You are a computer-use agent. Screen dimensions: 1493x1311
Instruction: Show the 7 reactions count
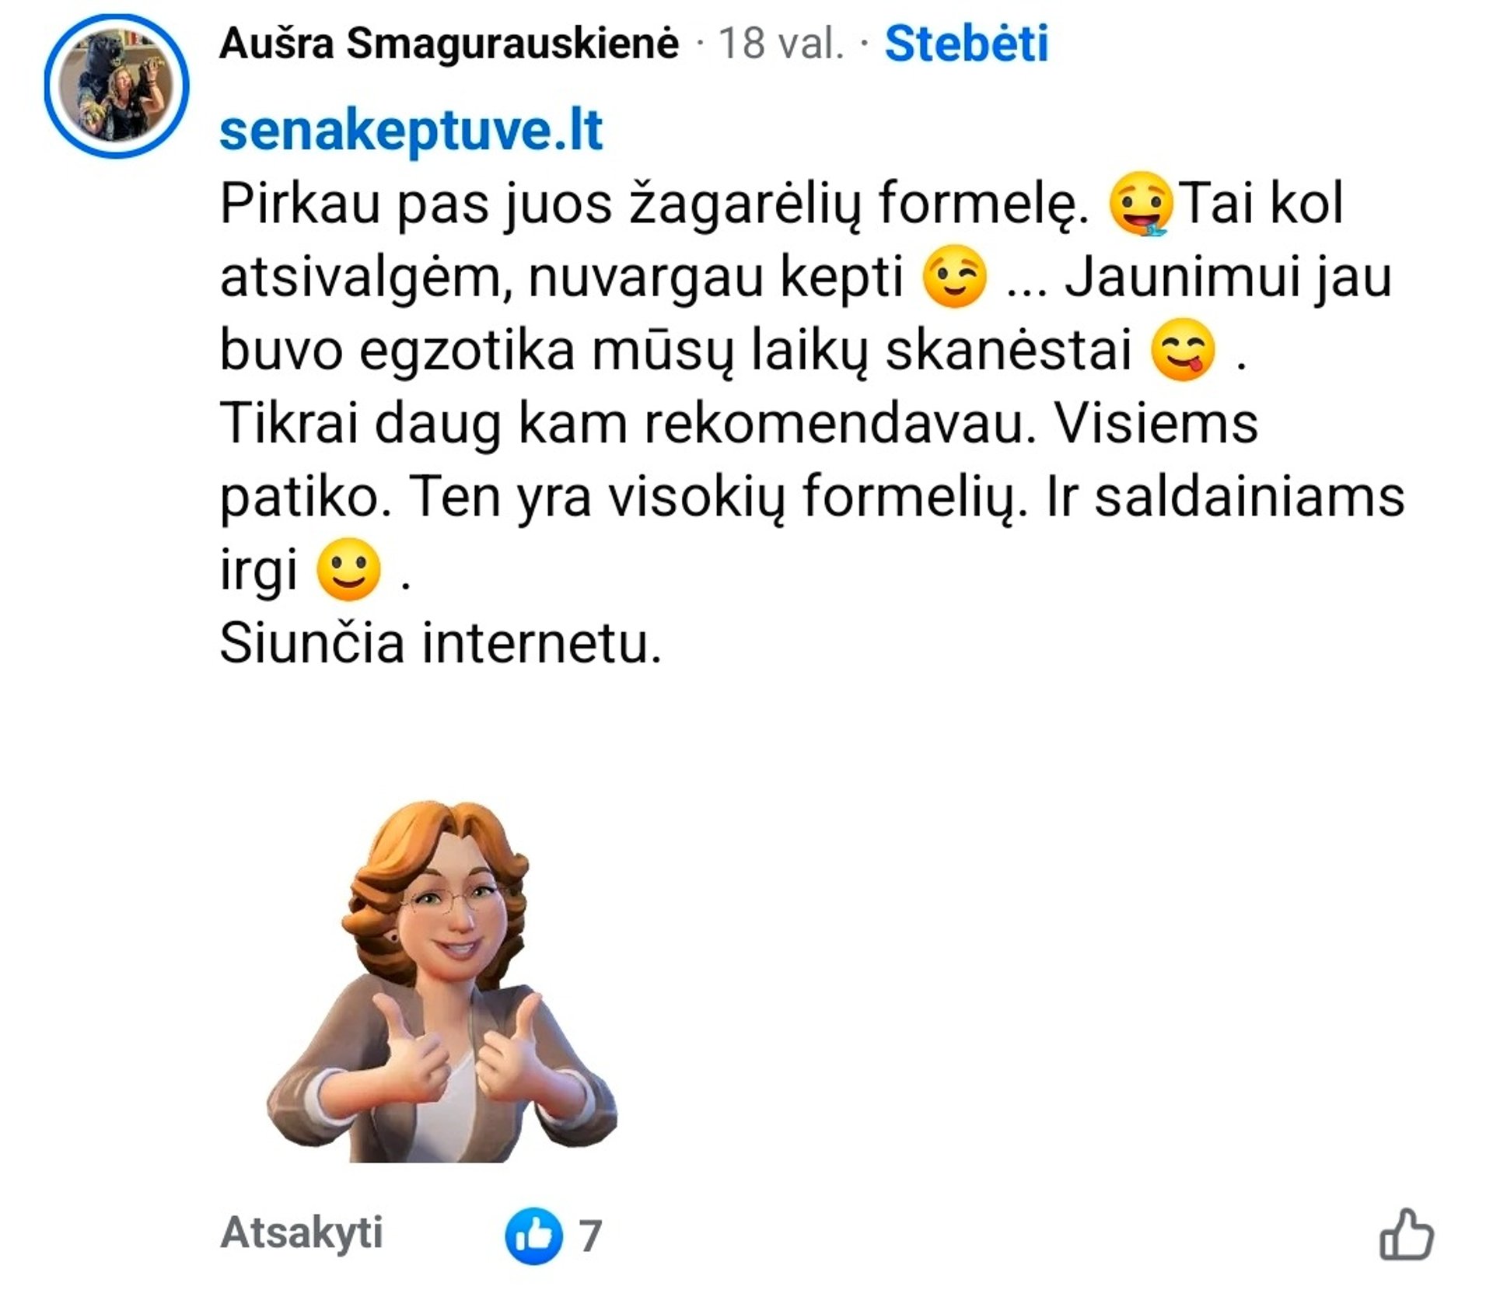591,1236
